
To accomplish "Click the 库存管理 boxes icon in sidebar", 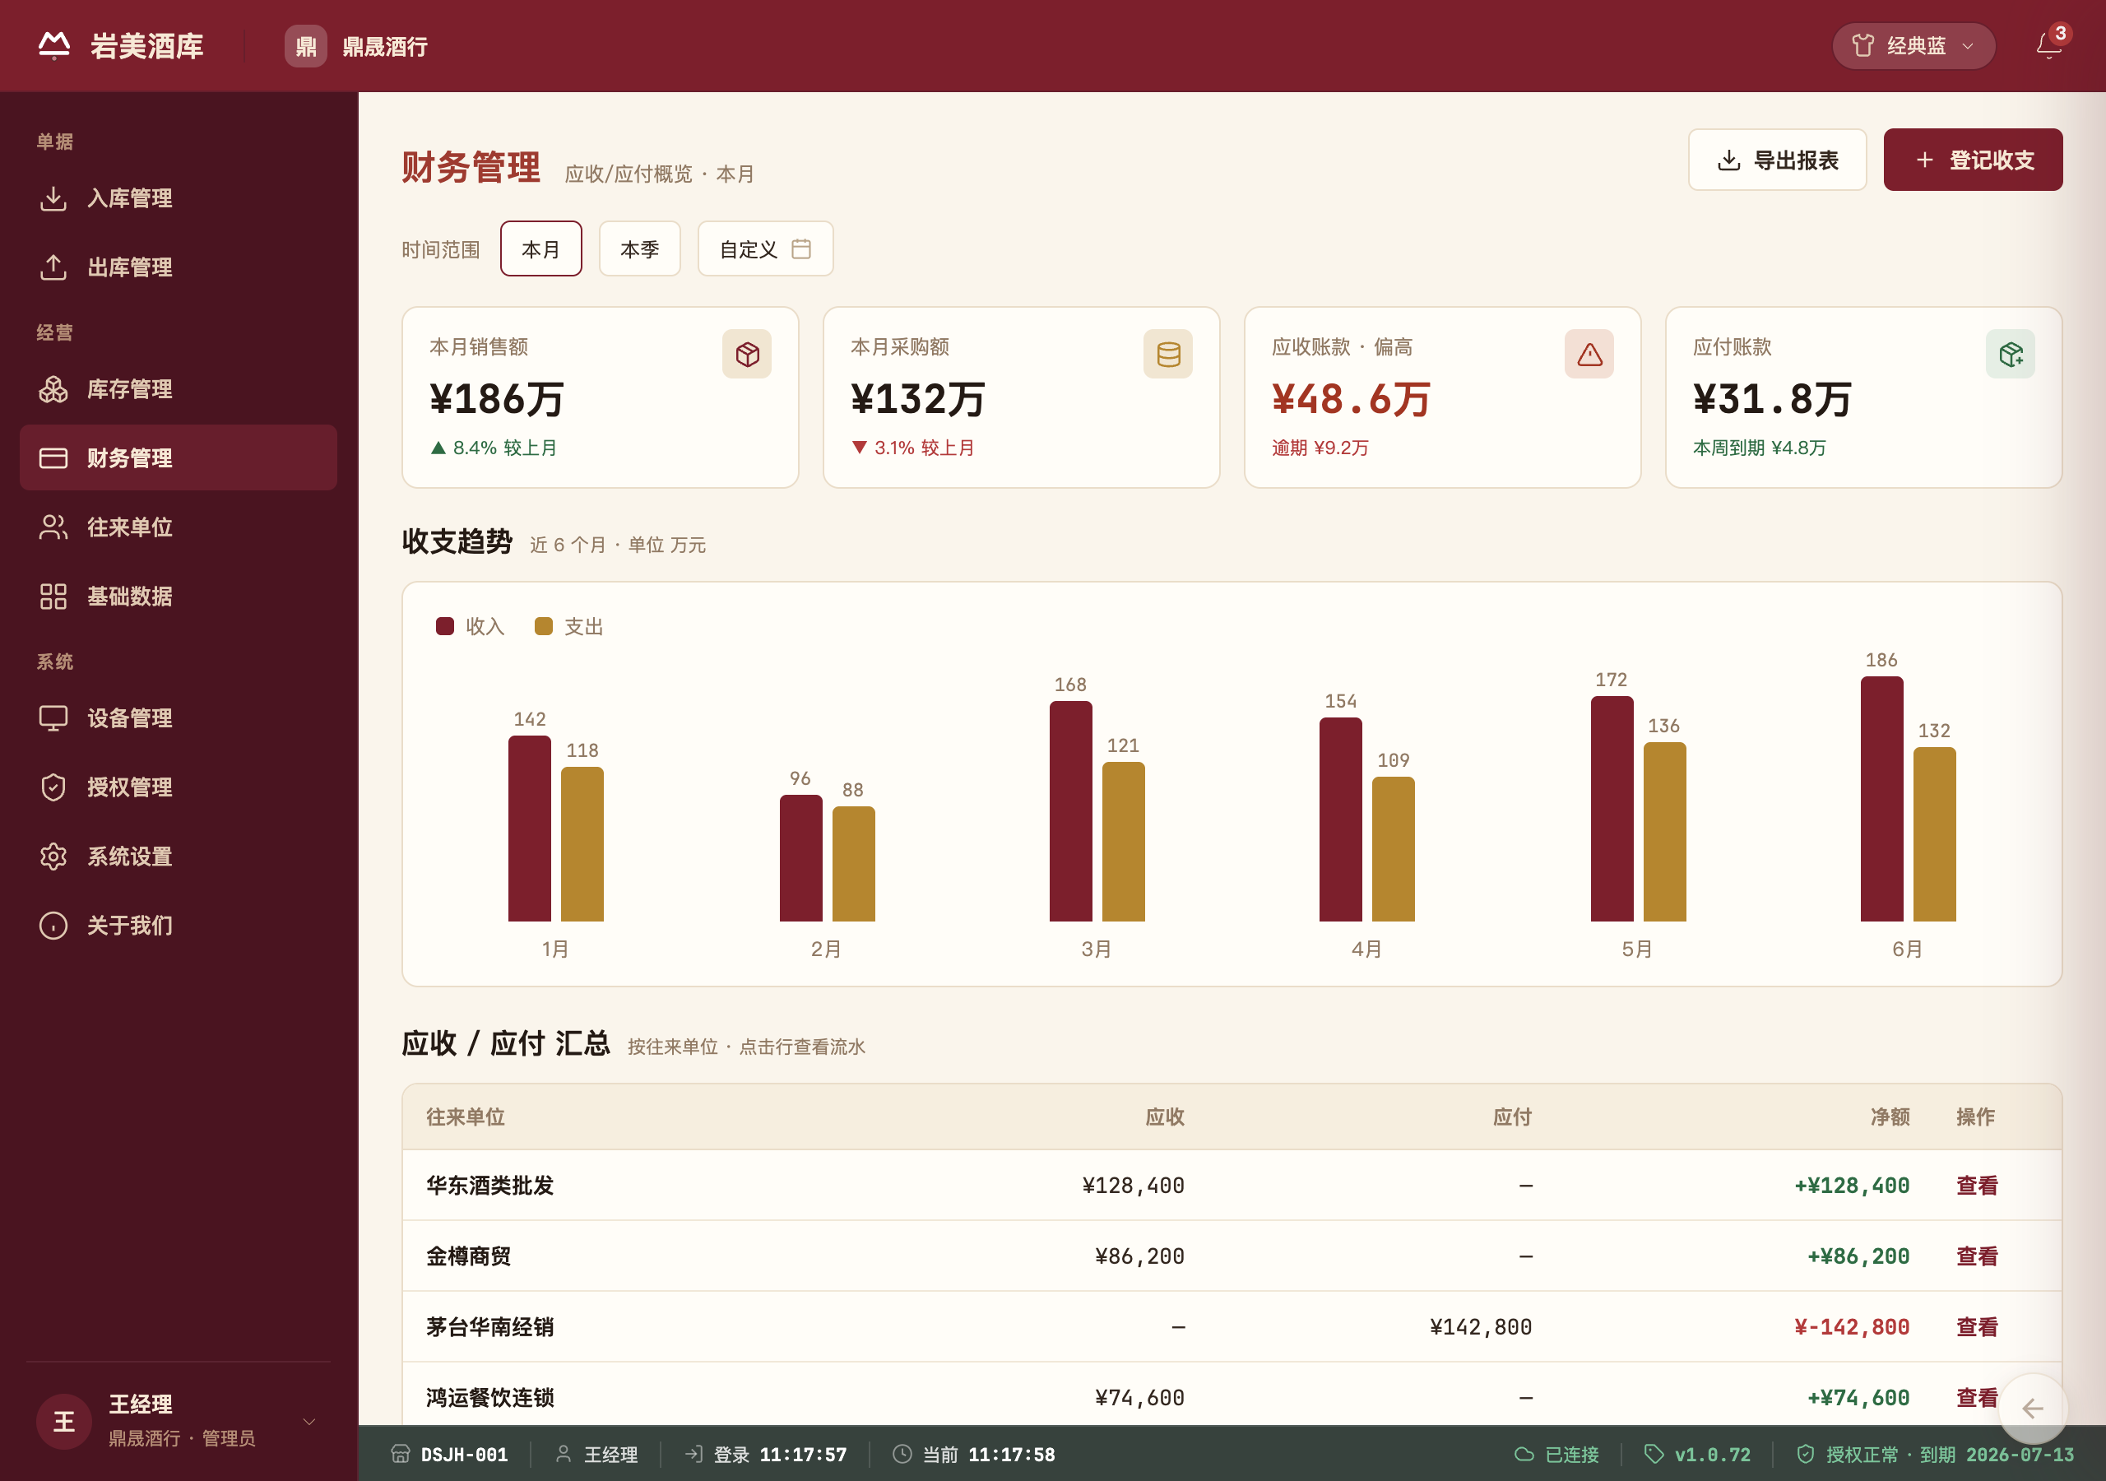I will click(53, 389).
